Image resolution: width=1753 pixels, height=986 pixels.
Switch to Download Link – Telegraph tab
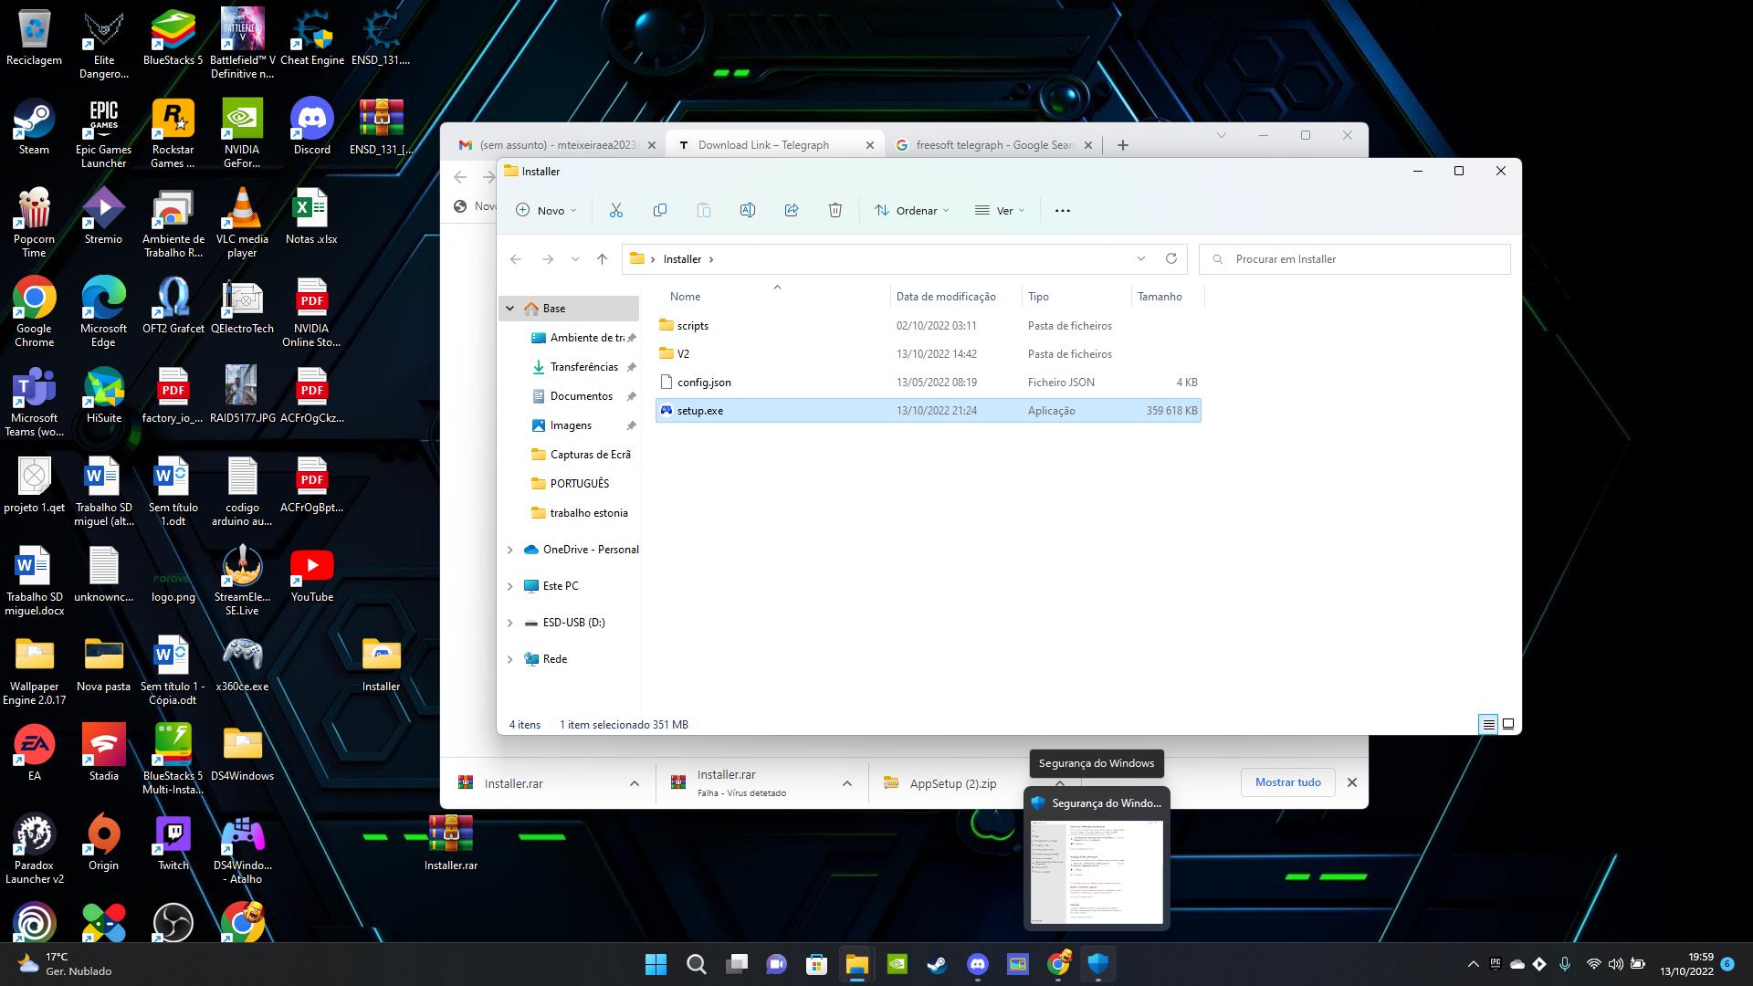pos(763,145)
